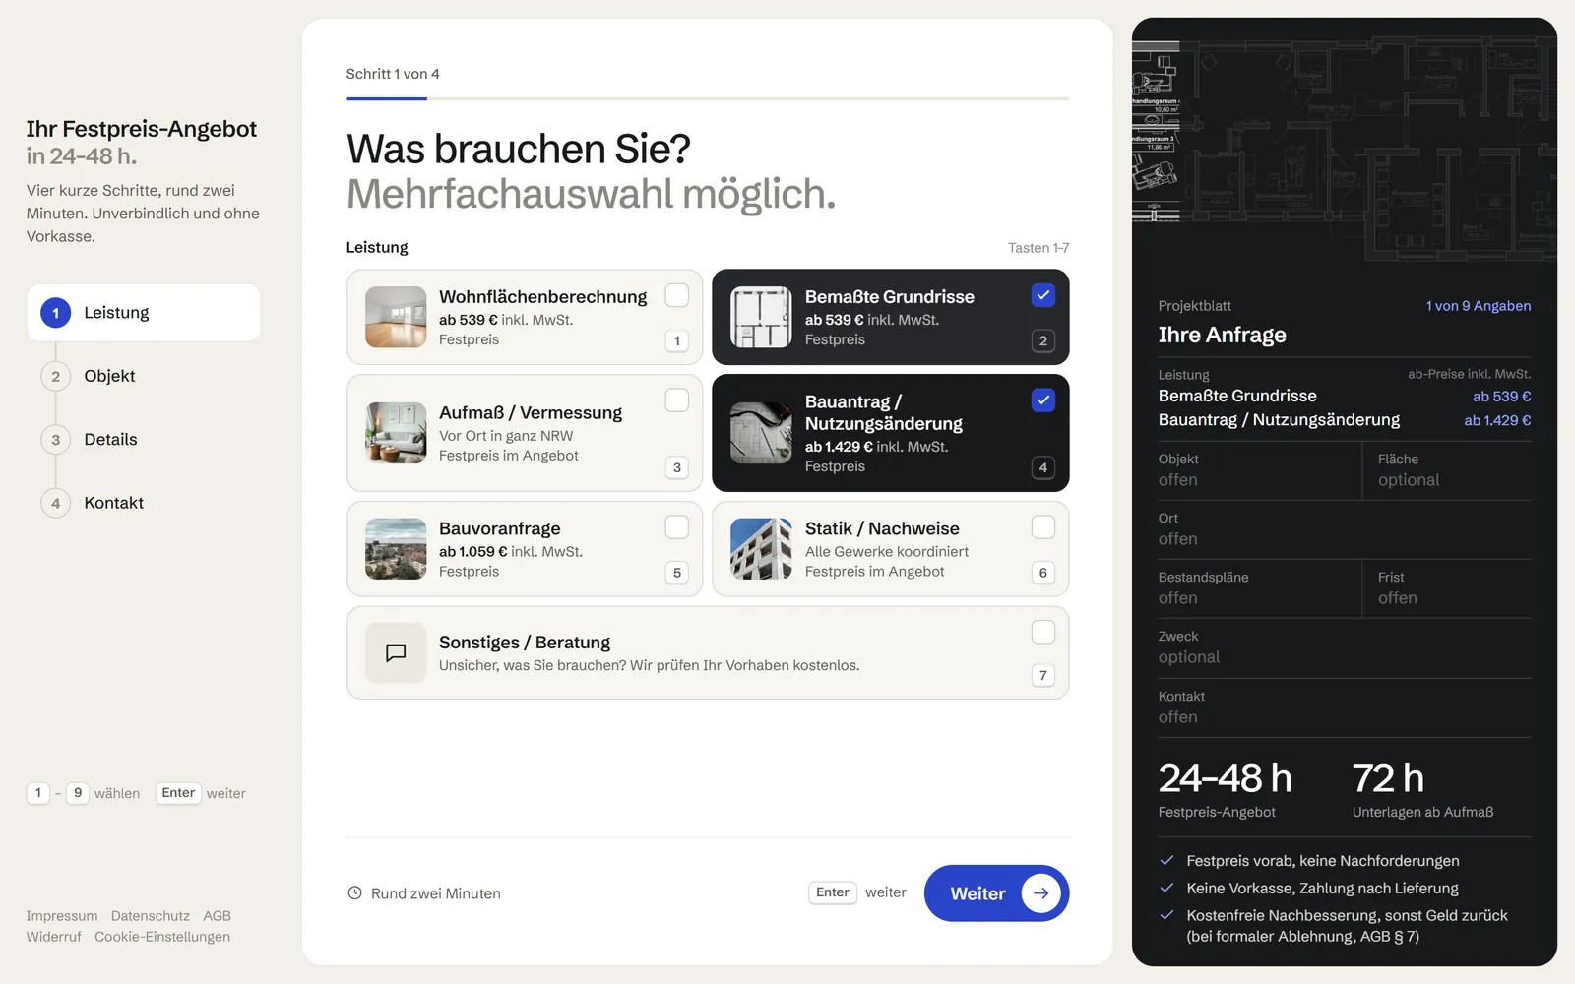1575x984 pixels.
Task: Click the Enter key badge in sidebar hints
Action: [178, 793]
